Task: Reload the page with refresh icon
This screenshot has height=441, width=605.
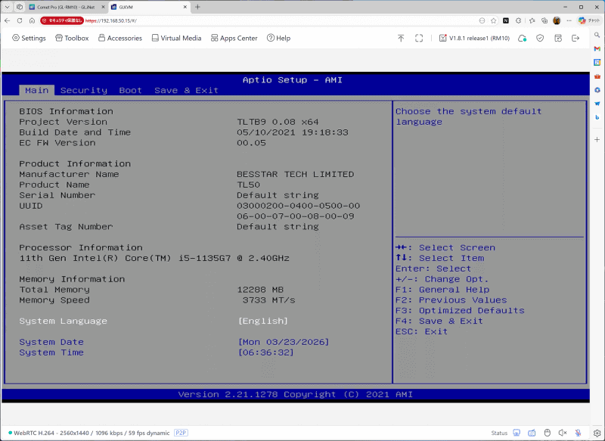Action: coord(20,20)
